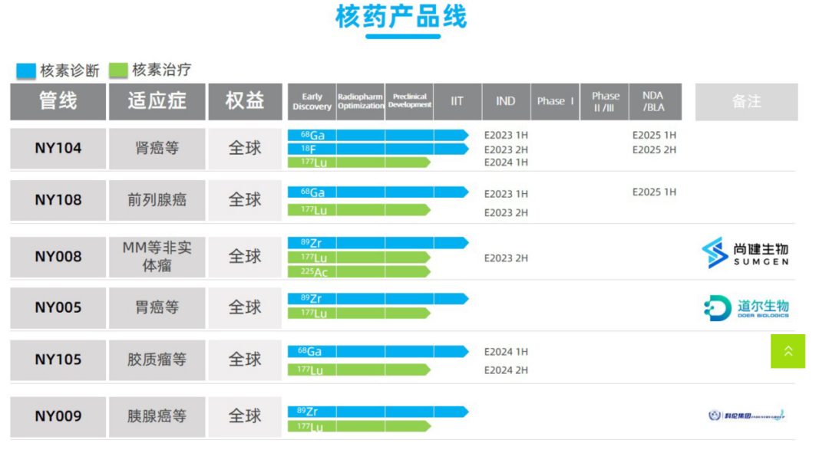Image resolution: width=829 pixels, height=453 pixels.
Task: Click the 备注 column header
Action: click(747, 102)
